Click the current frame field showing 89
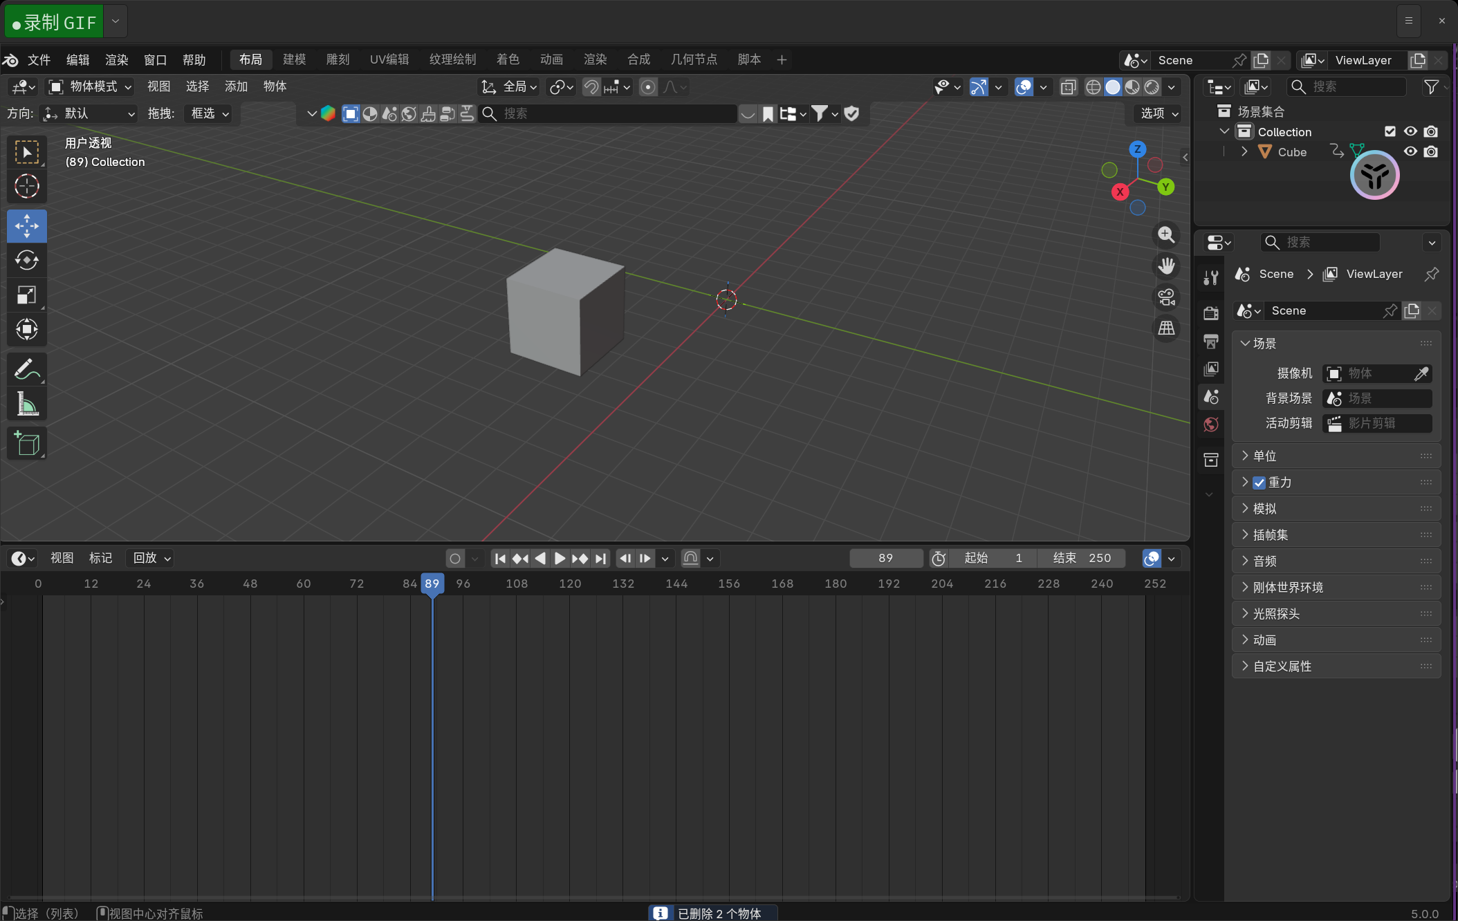1458x921 pixels. (885, 558)
